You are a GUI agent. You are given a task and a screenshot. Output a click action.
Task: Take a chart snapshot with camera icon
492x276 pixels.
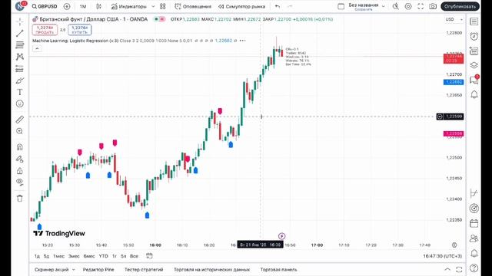[433, 6]
